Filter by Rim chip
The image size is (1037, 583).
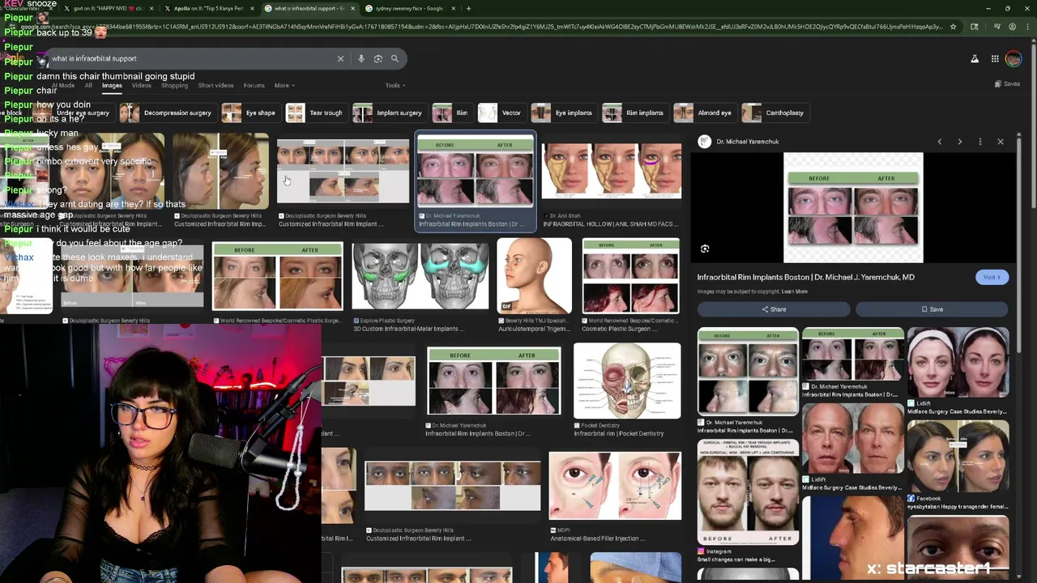point(451,113)
